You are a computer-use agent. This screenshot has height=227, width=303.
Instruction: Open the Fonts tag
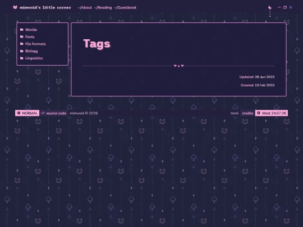click(x=30, y=37)
